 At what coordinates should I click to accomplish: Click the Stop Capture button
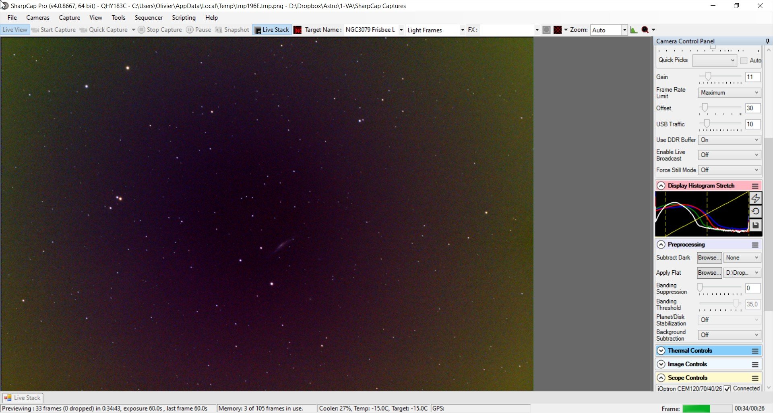click(160, 30)
